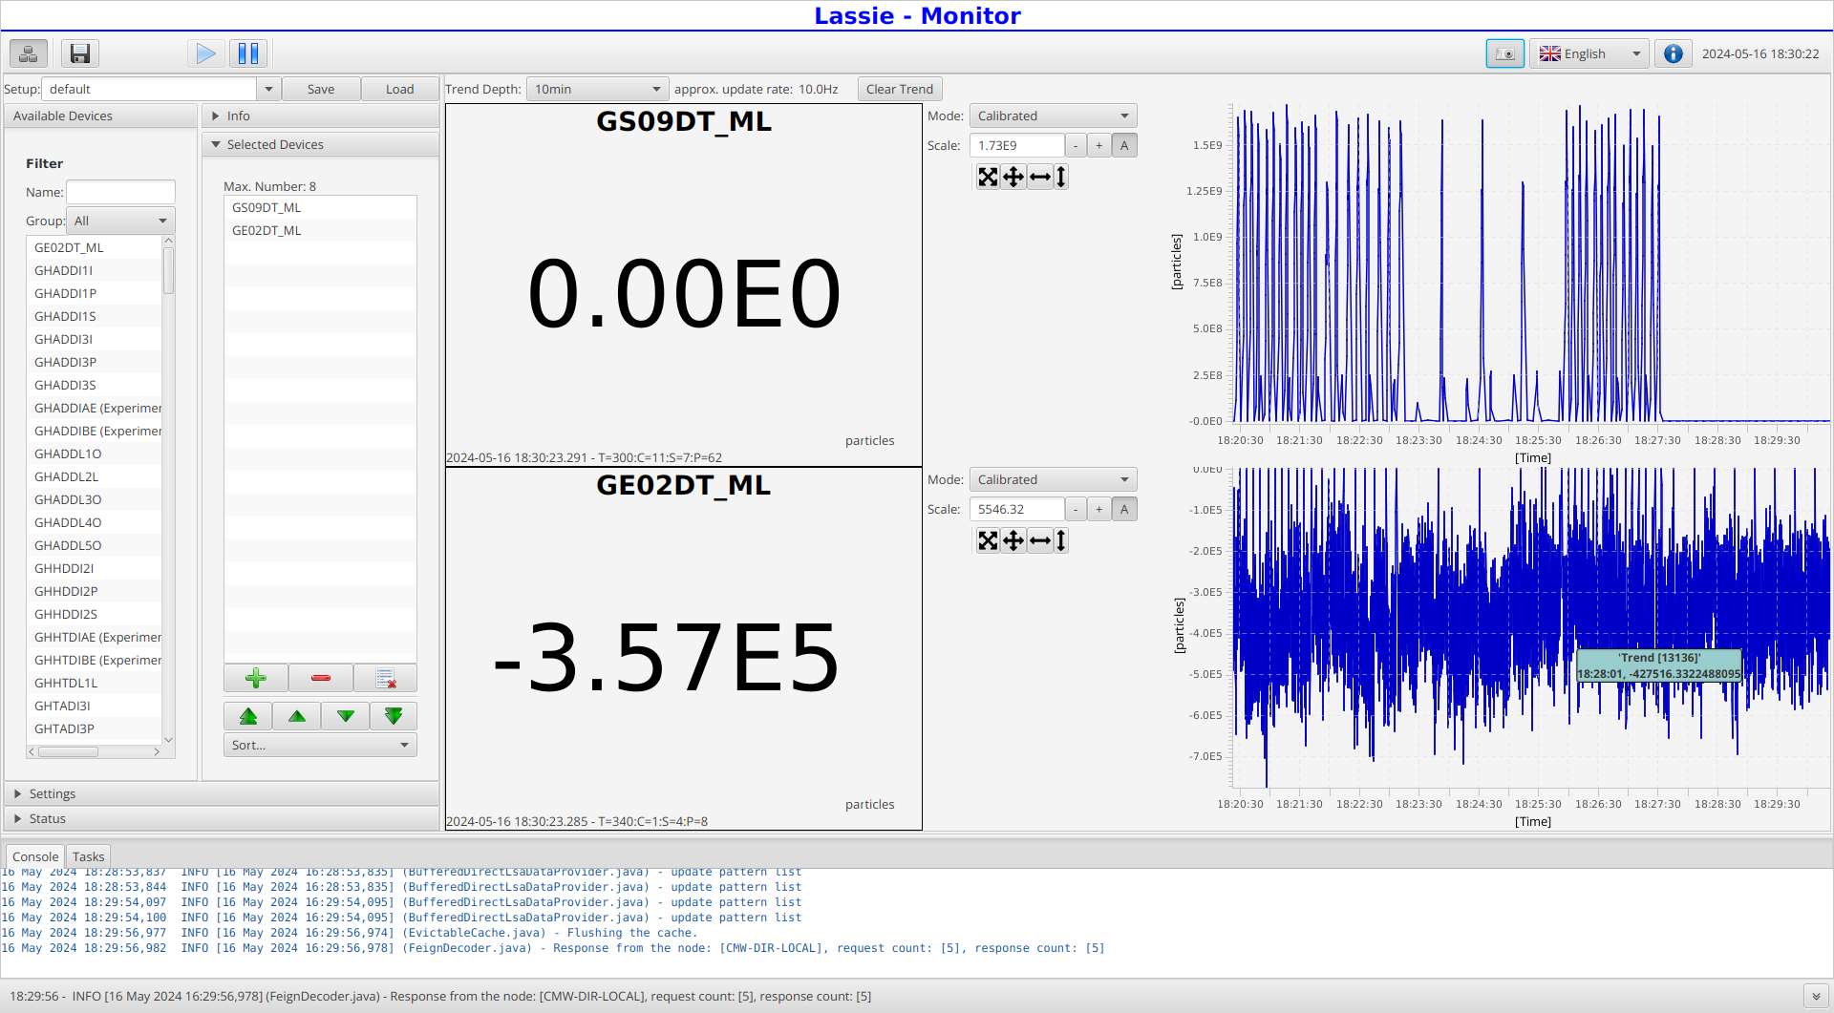Switch to the Console tab

point(35,856)
